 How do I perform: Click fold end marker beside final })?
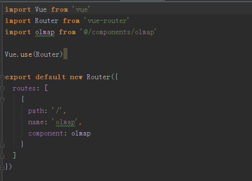pyautogui.click(x=2, y=167)
